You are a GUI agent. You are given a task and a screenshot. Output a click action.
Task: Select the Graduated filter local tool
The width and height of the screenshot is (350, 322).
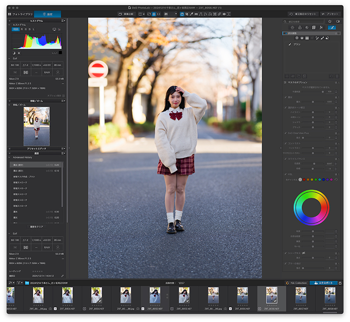(x=307, y=38)
